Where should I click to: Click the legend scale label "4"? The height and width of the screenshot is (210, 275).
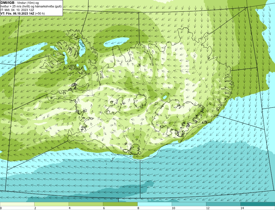click(x=70, y=208)
